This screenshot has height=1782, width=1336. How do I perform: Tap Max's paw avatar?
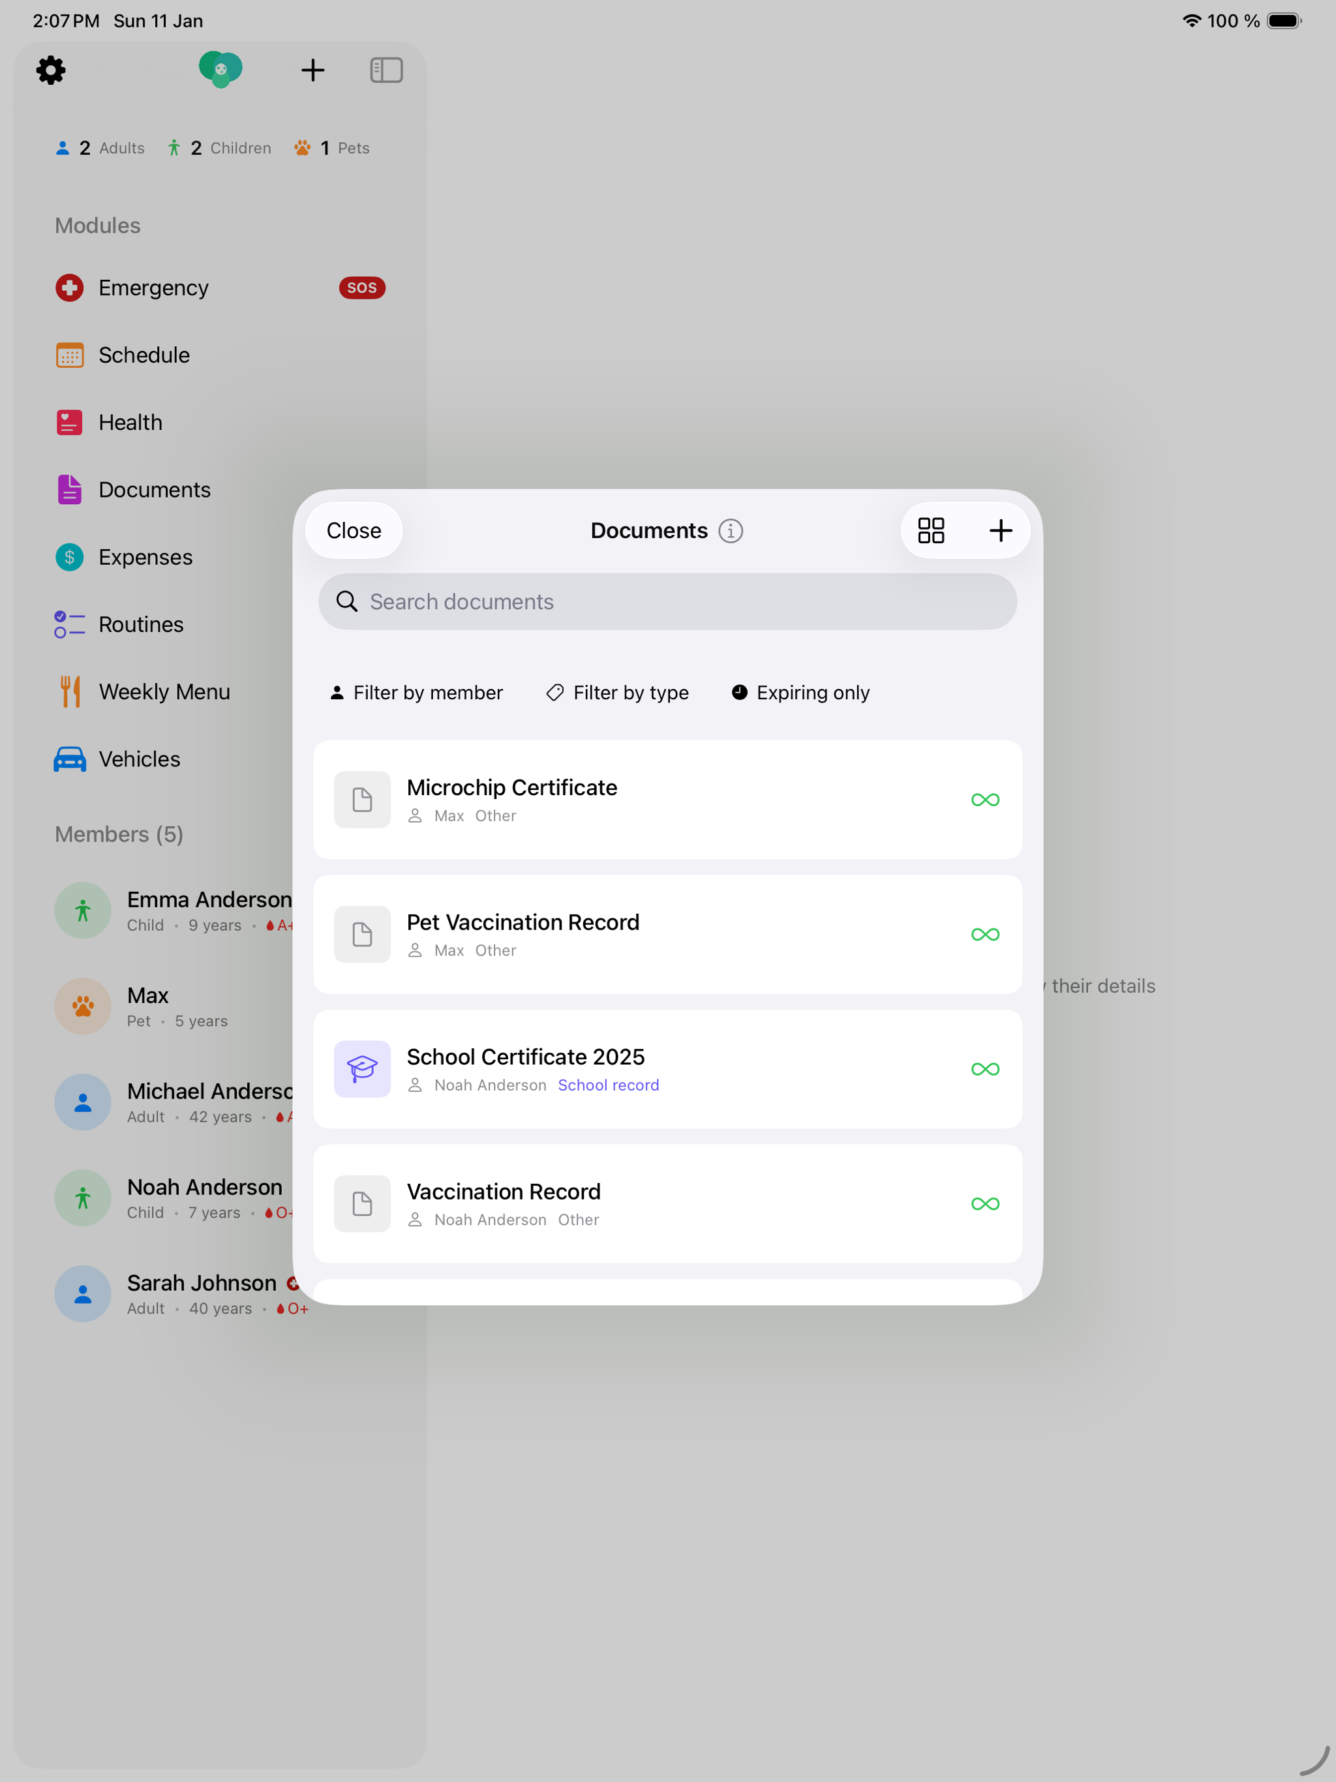(82, 1006)
